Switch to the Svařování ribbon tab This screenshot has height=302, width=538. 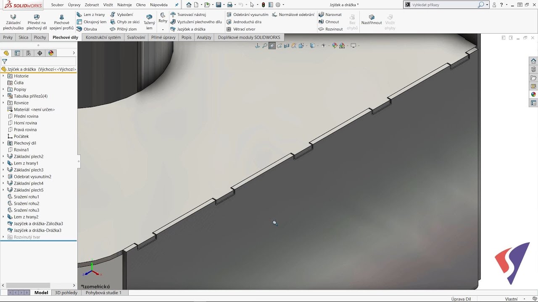(x=136, y=37)
